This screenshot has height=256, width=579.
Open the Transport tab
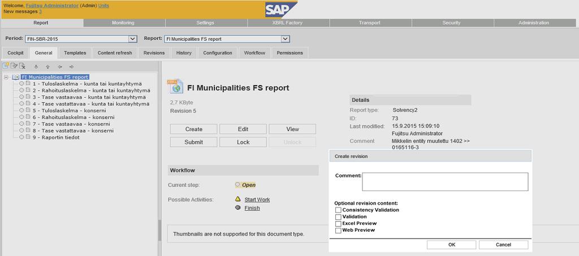(x=370, y=23)
